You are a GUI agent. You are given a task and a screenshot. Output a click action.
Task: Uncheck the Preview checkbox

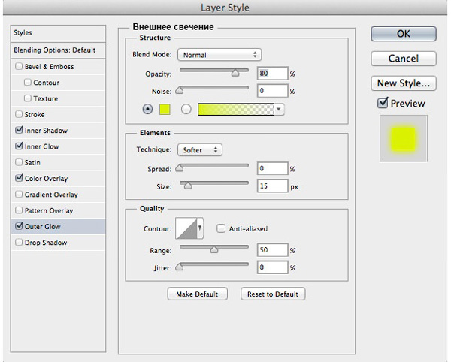[383, 103]
